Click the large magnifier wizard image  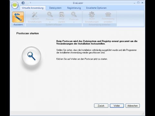[31, 56]
